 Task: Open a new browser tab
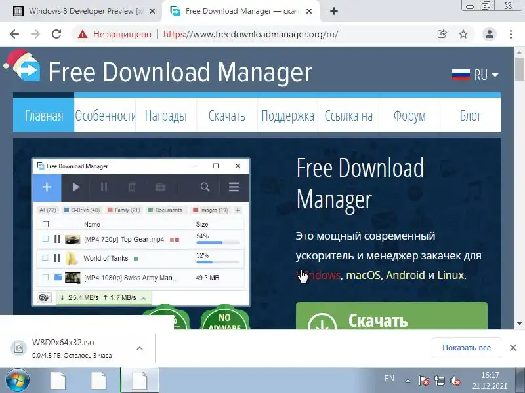(334, 11)
